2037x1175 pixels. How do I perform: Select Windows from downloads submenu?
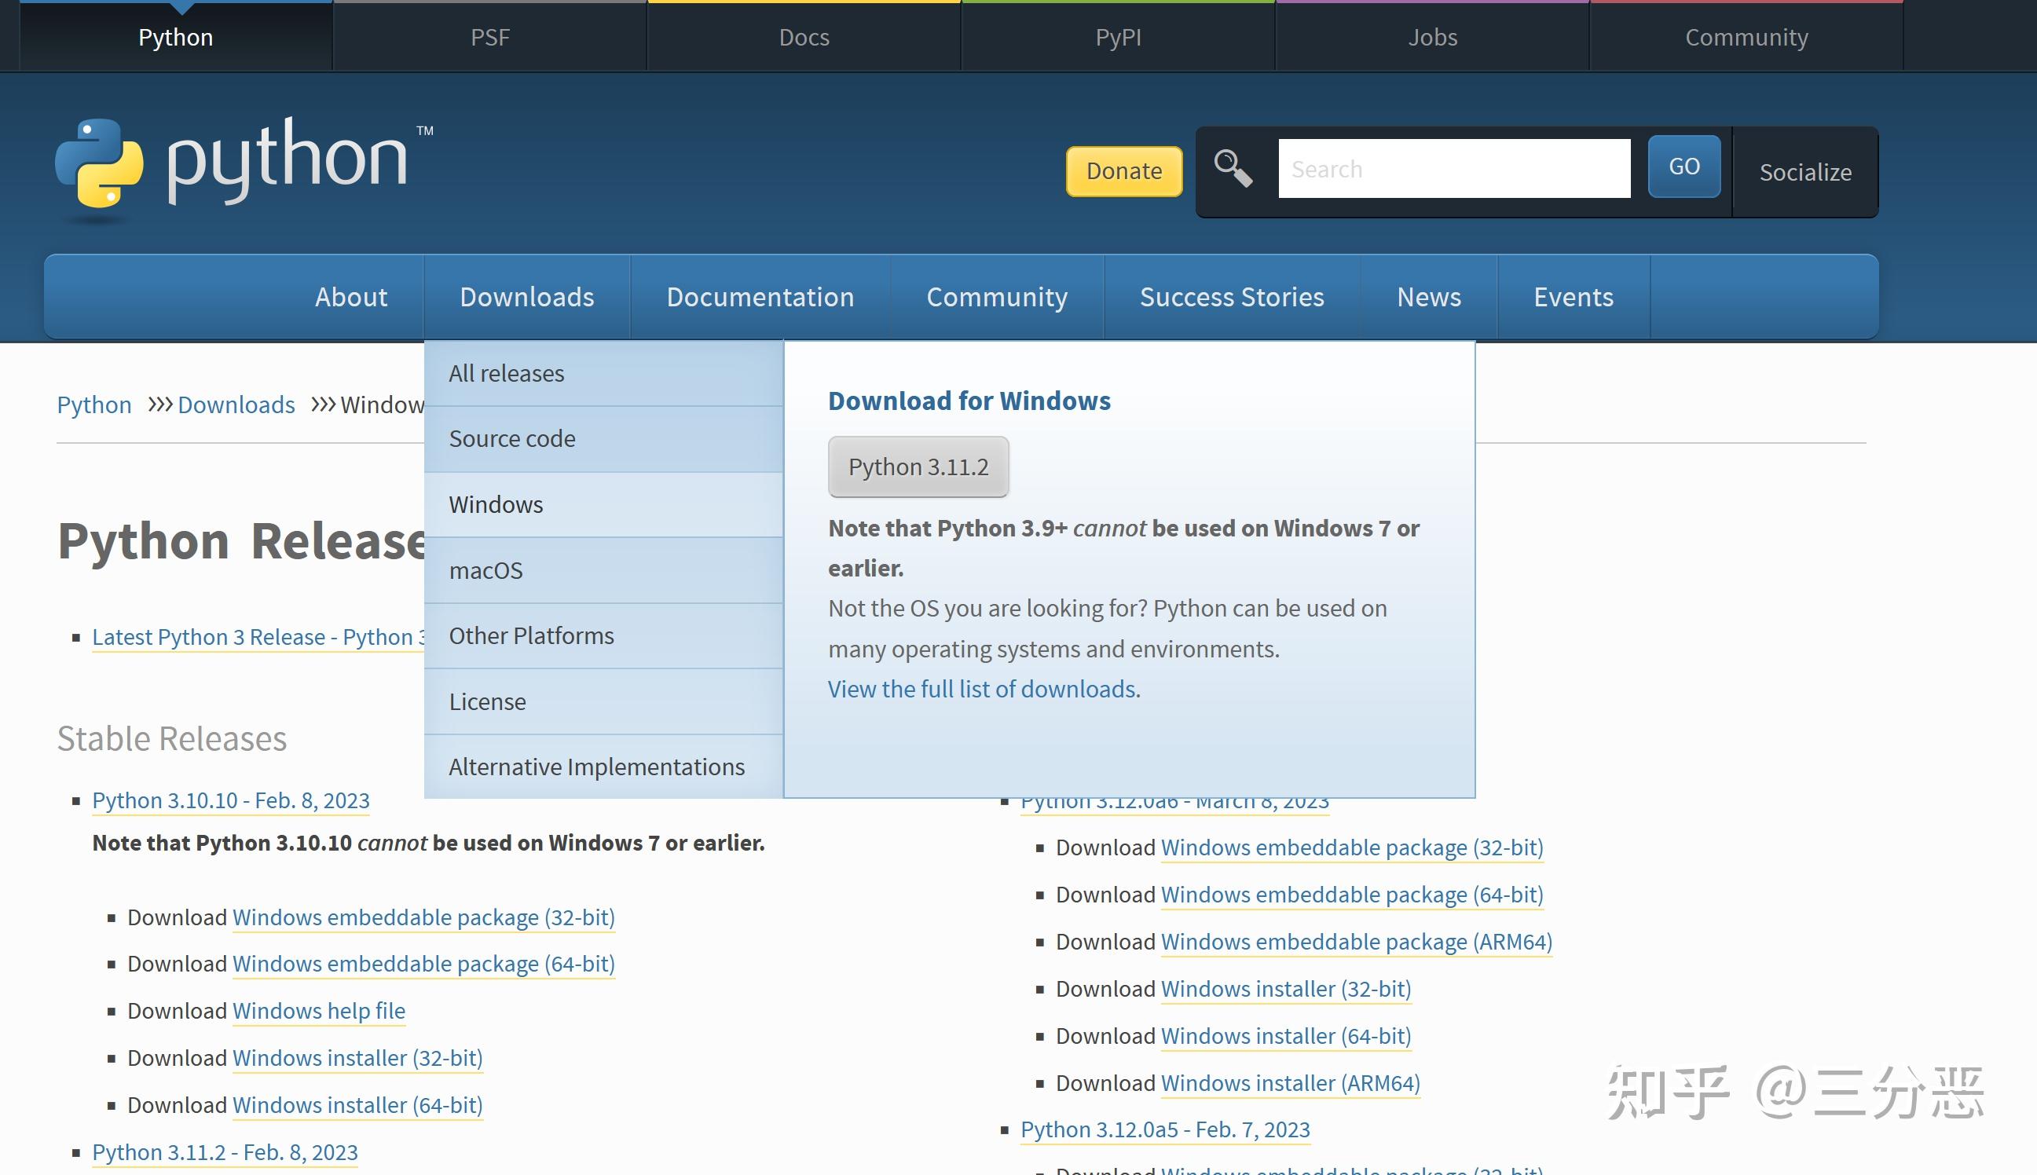pos(495,503)
